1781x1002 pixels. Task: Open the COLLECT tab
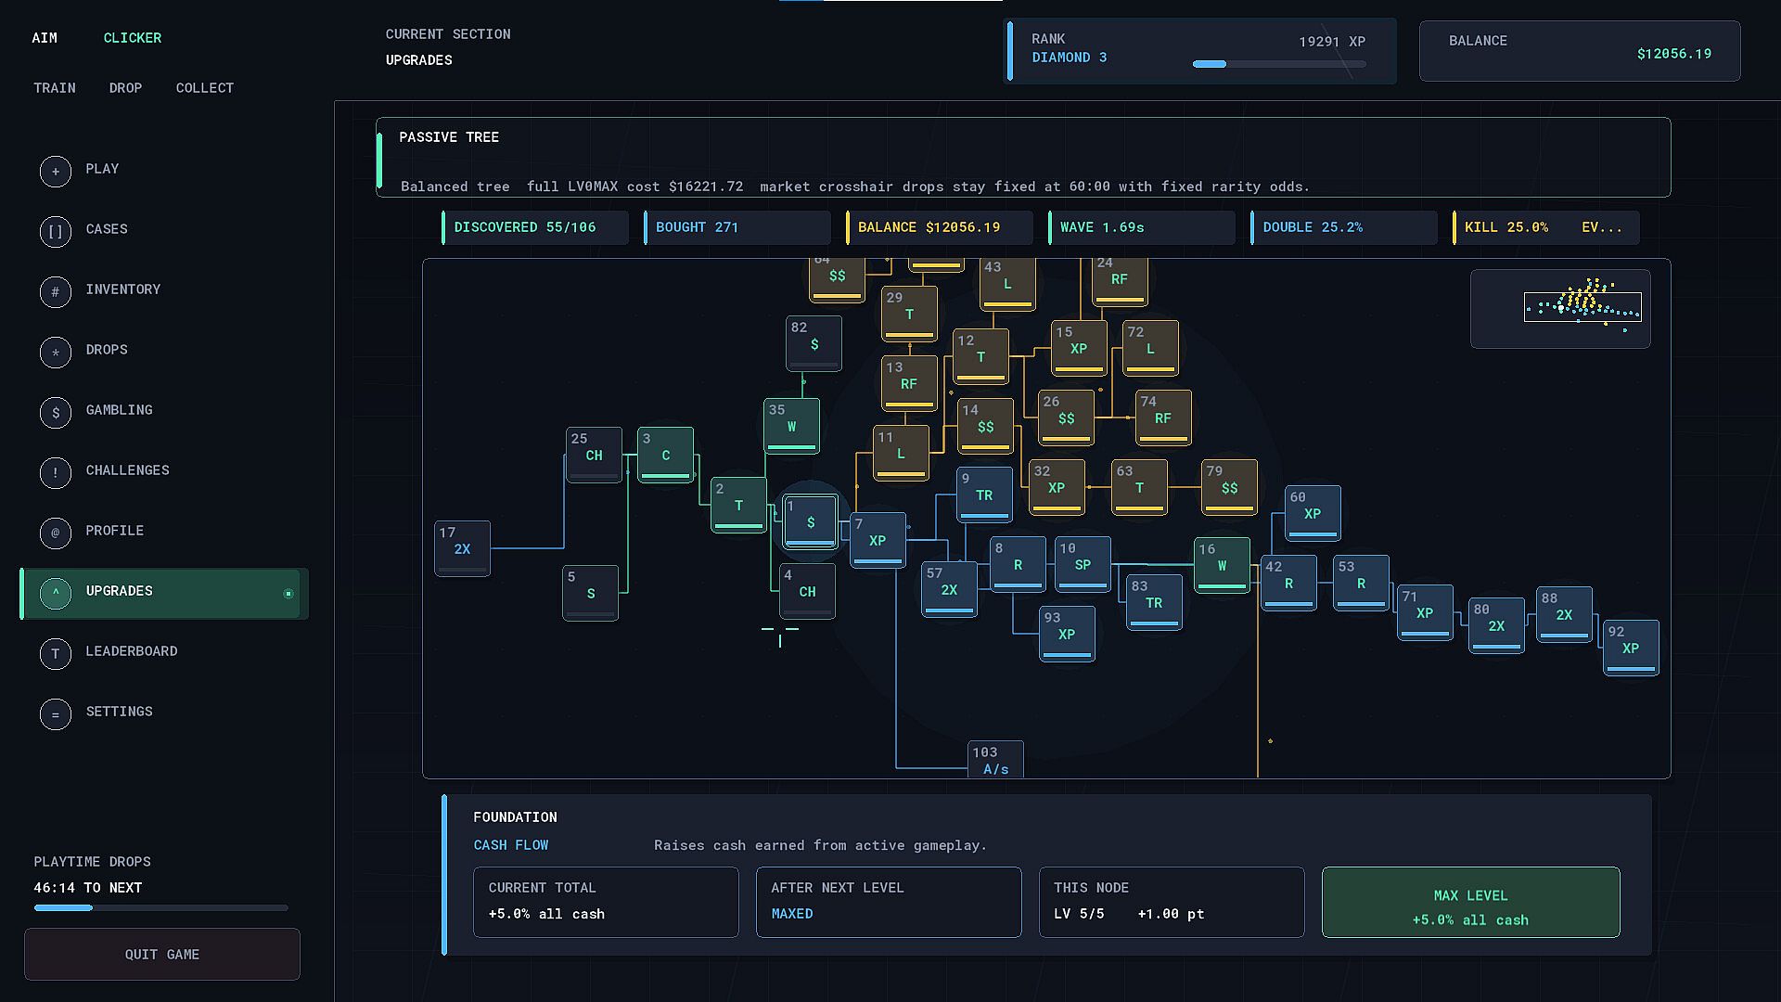(x=205, y=88)
